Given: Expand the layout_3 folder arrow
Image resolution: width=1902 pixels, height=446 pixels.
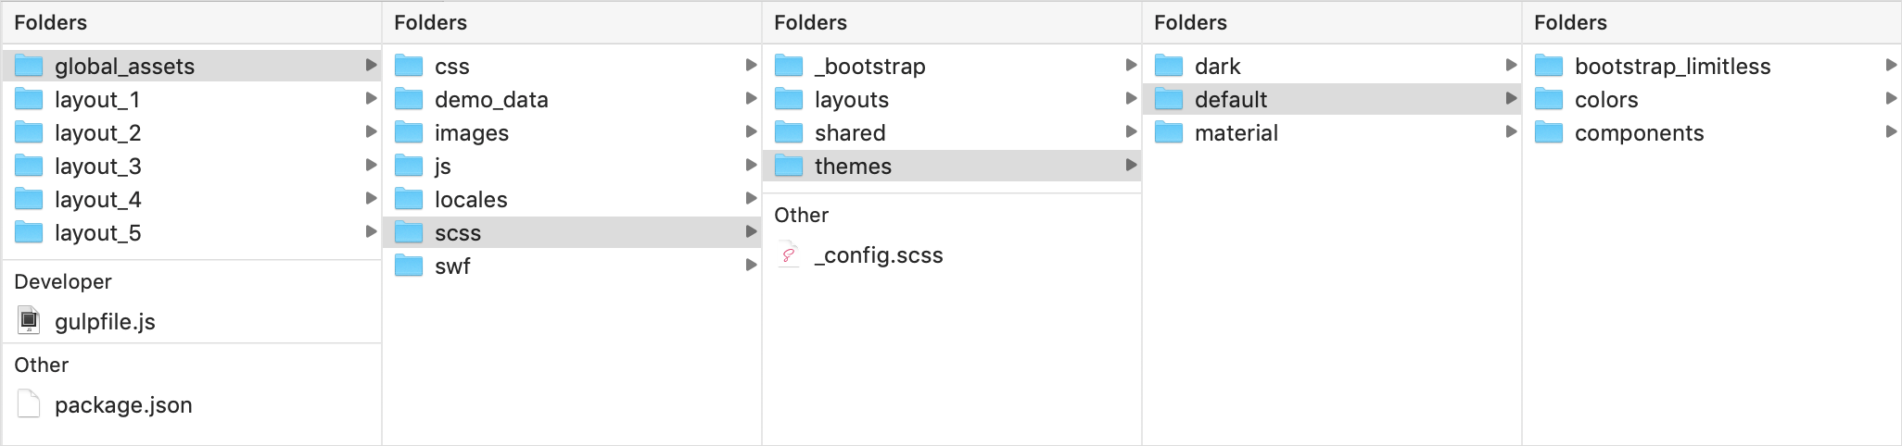Looking at the screenshot, I should pos(371,165).
